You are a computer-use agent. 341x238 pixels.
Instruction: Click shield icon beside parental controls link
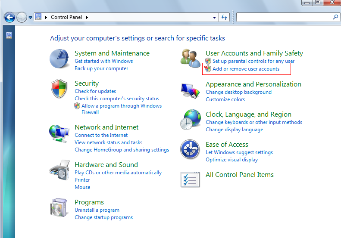[x=208, y=61]
